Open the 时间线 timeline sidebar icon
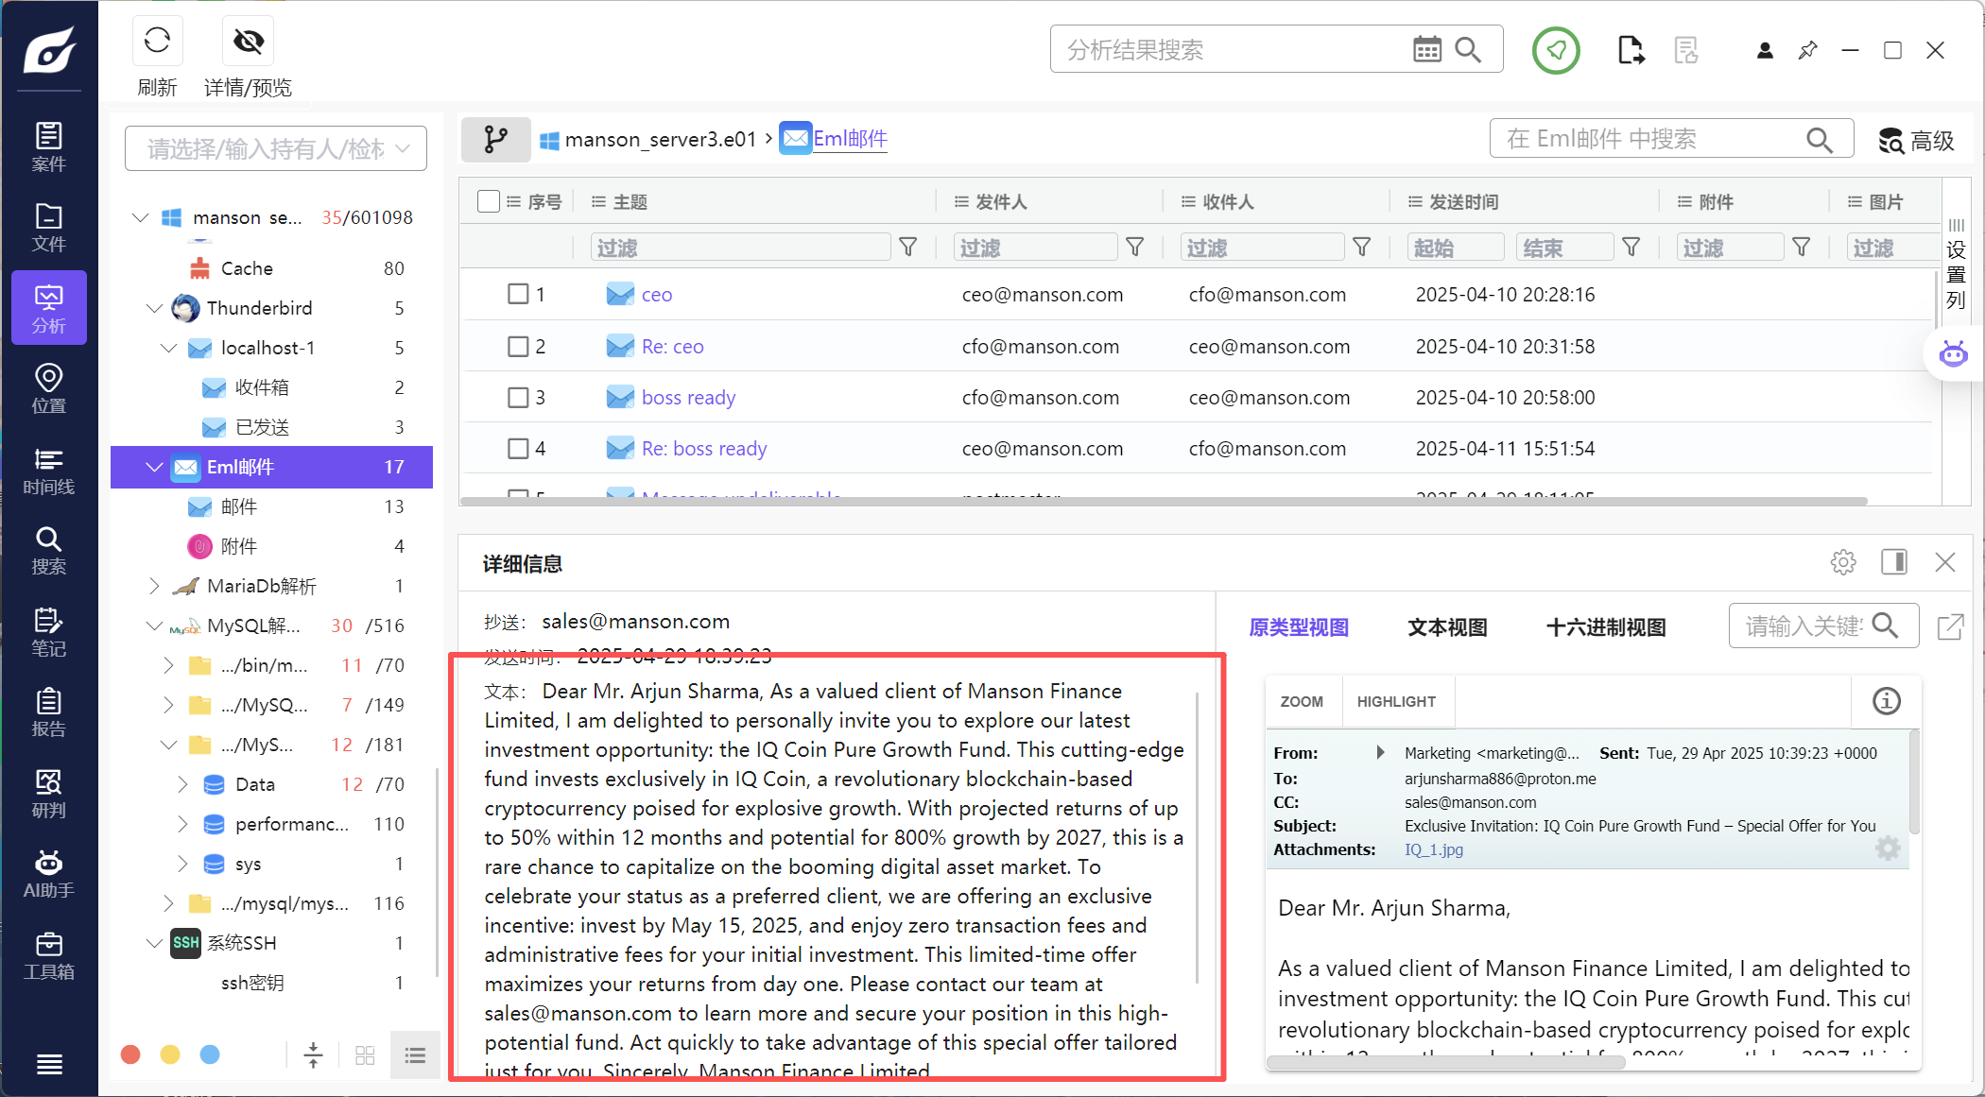Viewport: 1985px width, 1097px height. click(48, 471)
